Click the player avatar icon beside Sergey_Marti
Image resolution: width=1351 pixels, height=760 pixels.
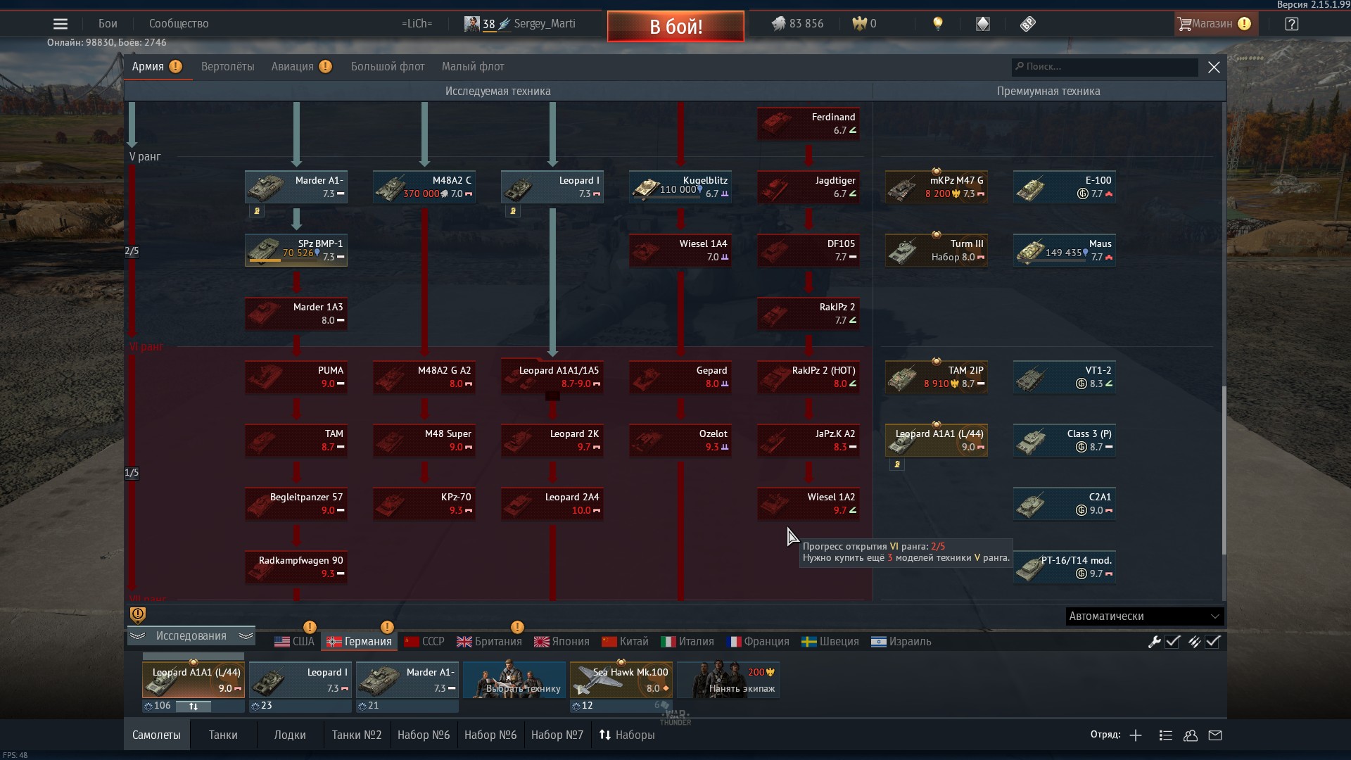click(471, 24)
